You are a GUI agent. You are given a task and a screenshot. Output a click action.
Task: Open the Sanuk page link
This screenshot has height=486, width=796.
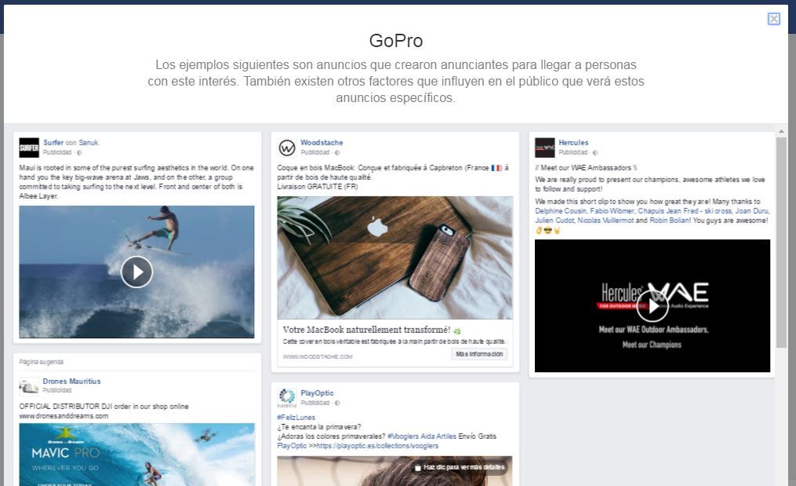[89, 143]
